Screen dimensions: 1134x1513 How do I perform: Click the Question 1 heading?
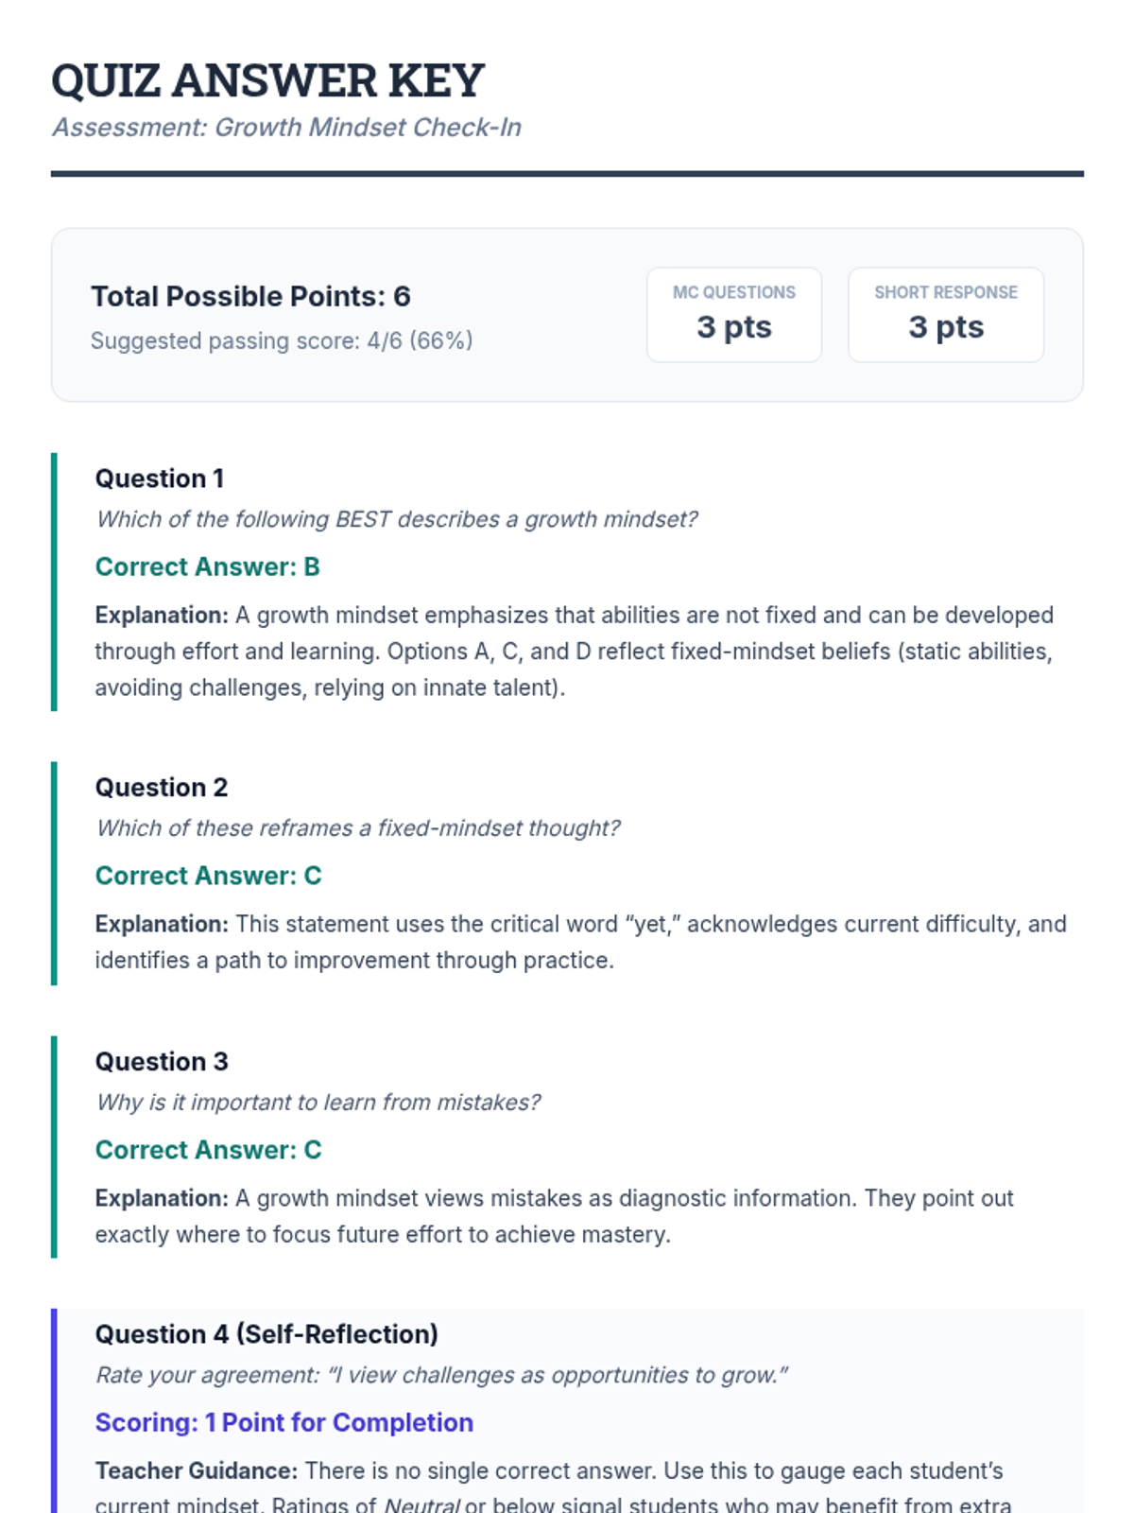159,478
